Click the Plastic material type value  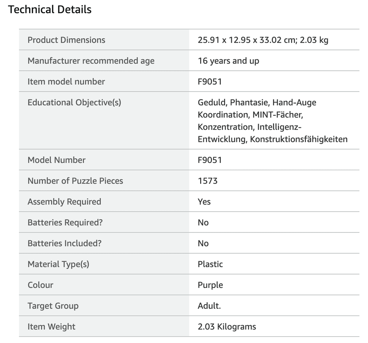coord(210,264)
